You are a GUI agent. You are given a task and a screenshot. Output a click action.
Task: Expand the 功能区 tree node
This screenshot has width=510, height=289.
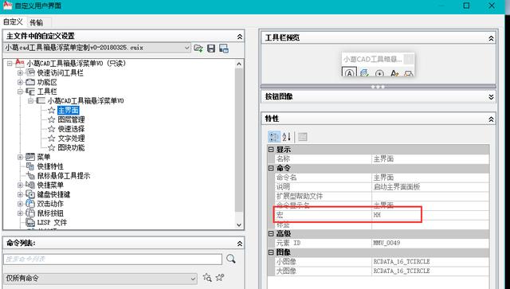20,82
